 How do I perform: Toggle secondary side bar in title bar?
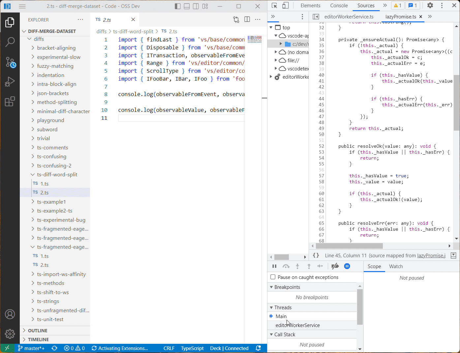196,6
